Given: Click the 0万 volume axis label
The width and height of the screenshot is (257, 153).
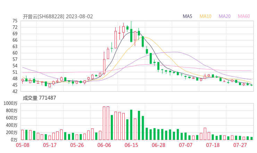Looking at the screenshot, I should tap(14, 140).
